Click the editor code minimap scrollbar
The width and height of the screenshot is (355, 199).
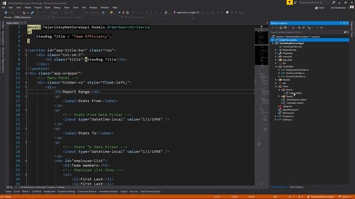[261, 106]
